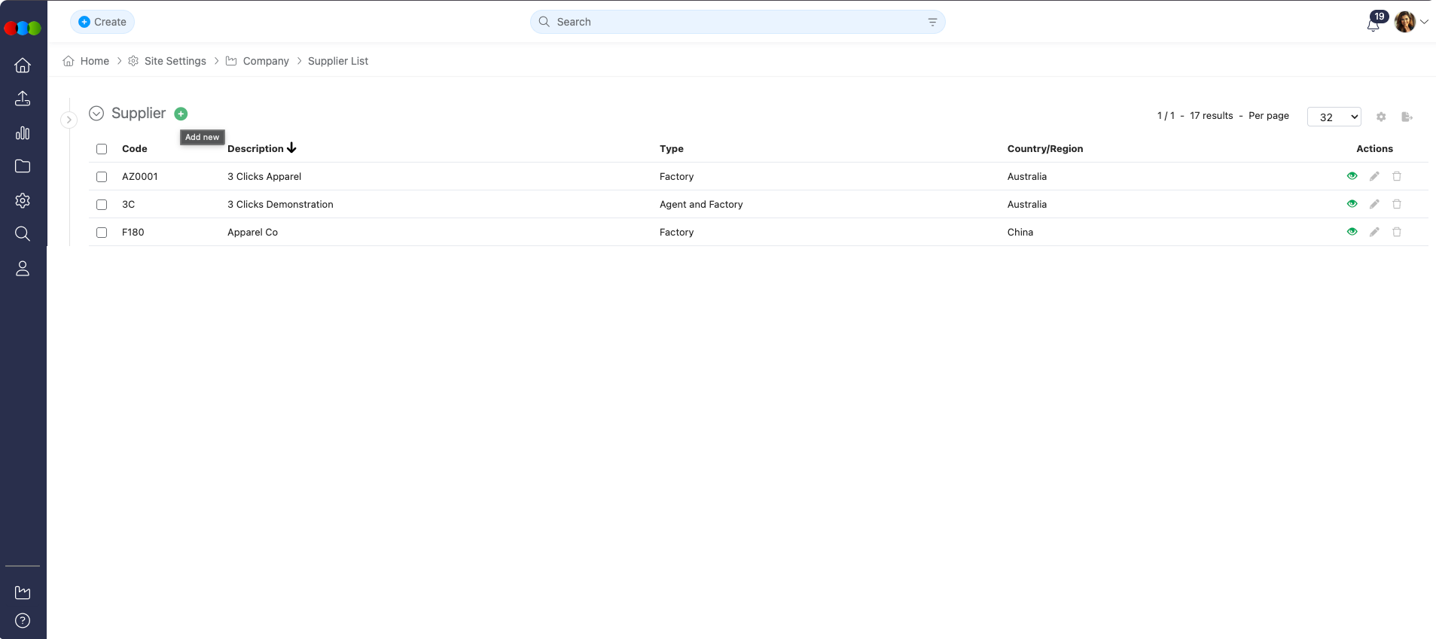
Task: Edit the Apparel Co supplier pencil icon
Action: pyautogui.click(x=1374, y=232)
